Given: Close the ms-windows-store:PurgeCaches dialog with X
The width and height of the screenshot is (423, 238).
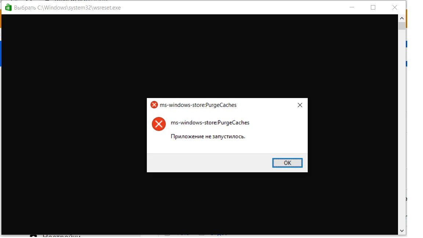Looking at the screenshot, I should pos(300,105).
